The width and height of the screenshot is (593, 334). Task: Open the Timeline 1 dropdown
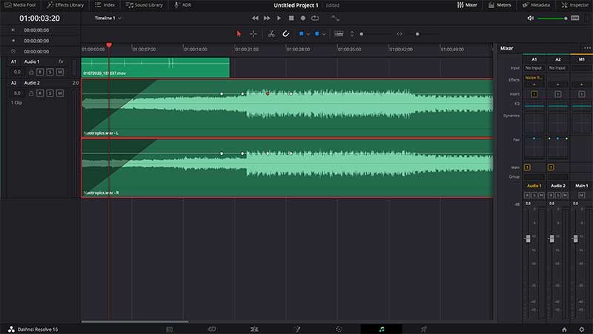click(110, 17)
